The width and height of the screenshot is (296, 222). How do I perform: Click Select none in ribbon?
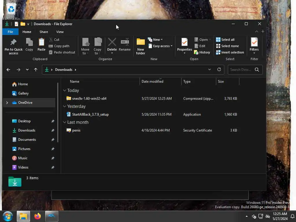pyautogui.click(x=227, y=46)
